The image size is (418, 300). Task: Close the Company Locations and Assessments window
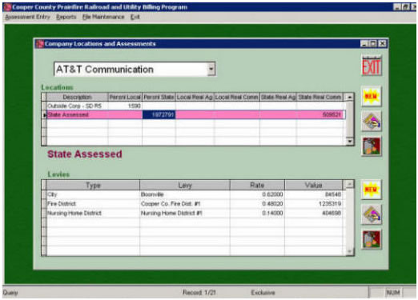(x=383, y=43)
